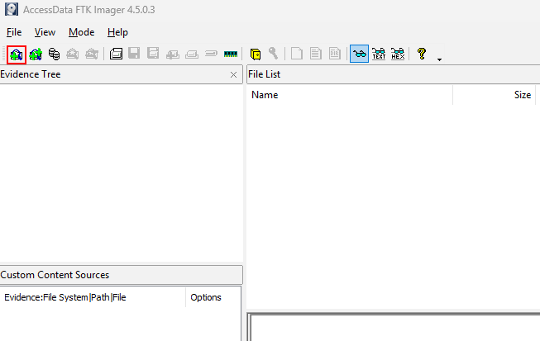Expand the toolbar options arrow
540x341 pixels.
(x=439, y=59)
